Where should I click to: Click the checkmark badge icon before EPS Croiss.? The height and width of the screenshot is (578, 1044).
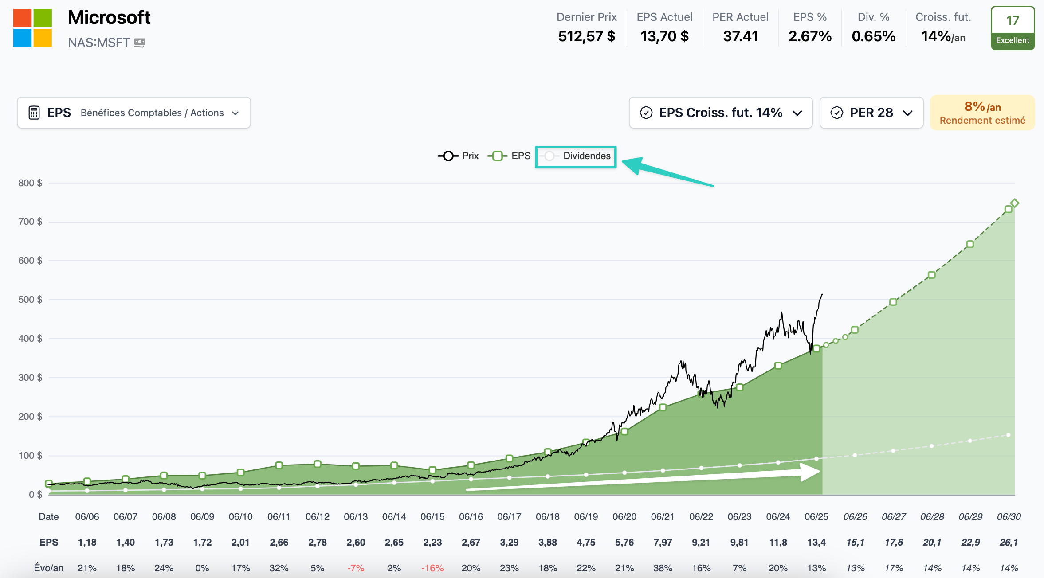click(x=646, y=113)
